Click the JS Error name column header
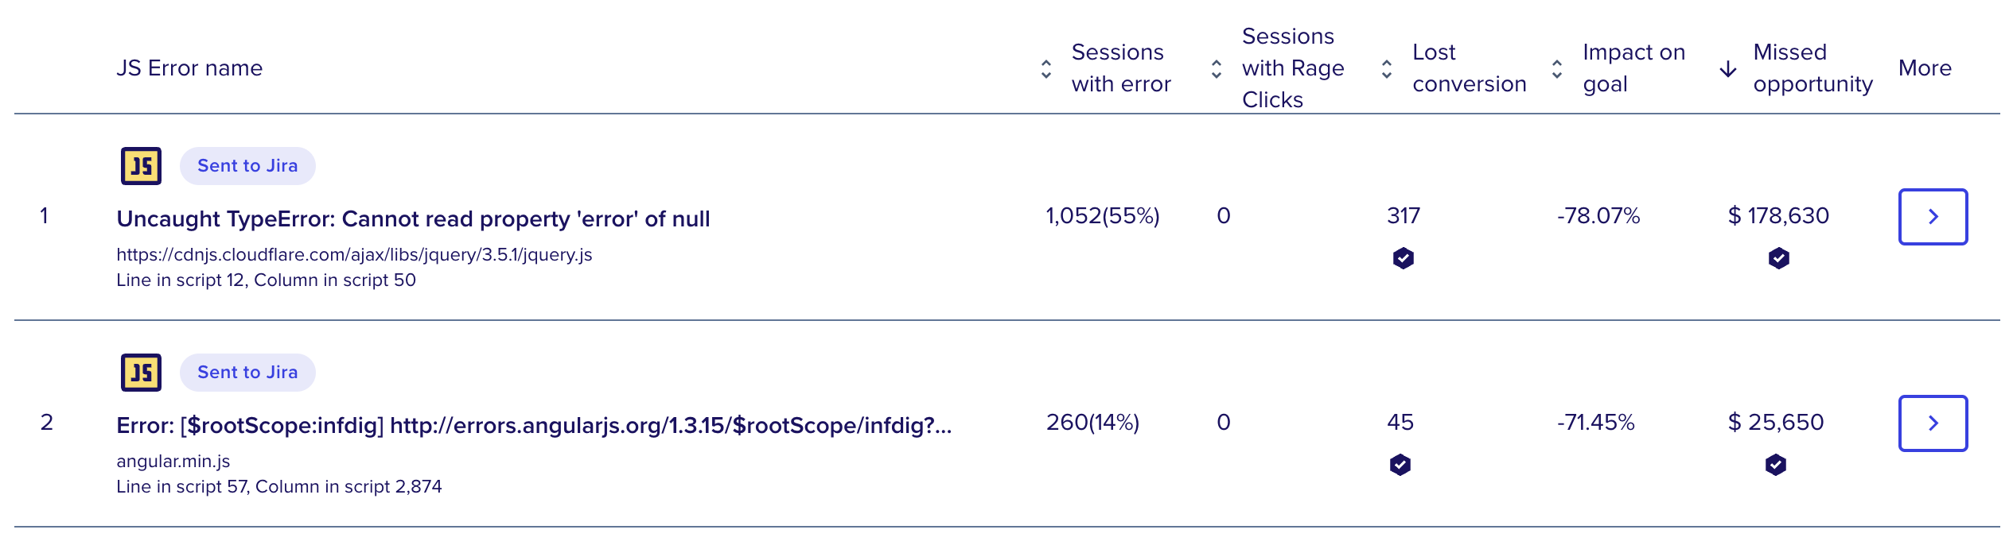This screenshot has height=545, width=2013. (x=189, y=68)
